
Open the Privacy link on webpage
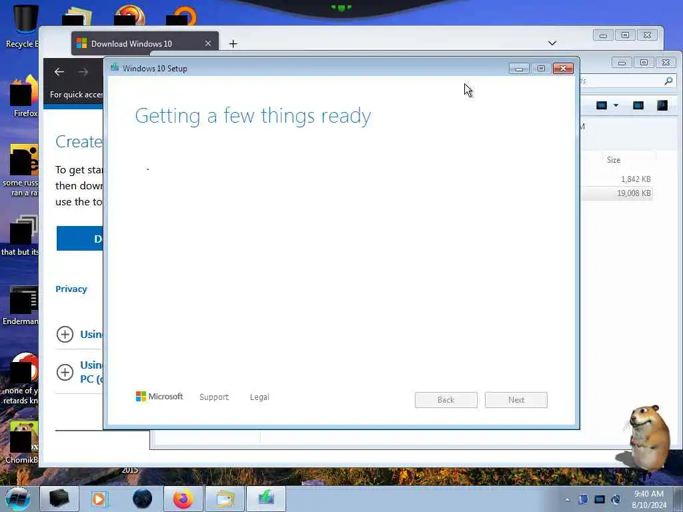[71, 289]
